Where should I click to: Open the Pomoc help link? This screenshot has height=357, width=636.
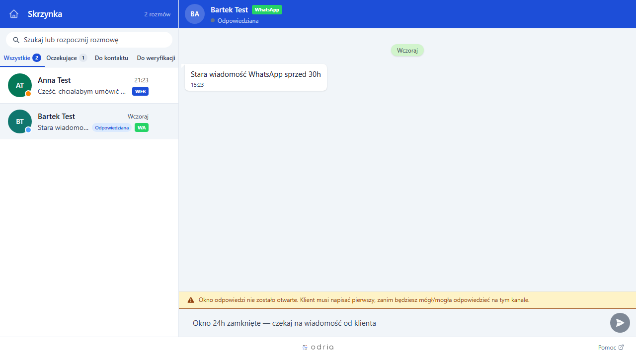pos(611,348)
